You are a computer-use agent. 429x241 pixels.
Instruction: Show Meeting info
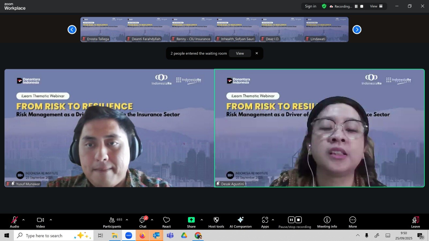coord(327,220)
